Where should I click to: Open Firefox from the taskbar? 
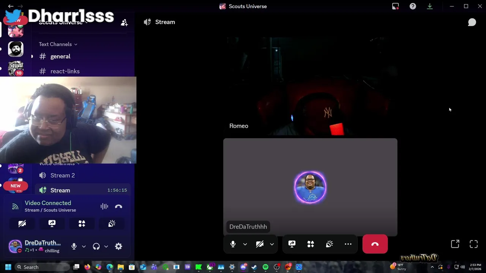[x=87, y=267]
